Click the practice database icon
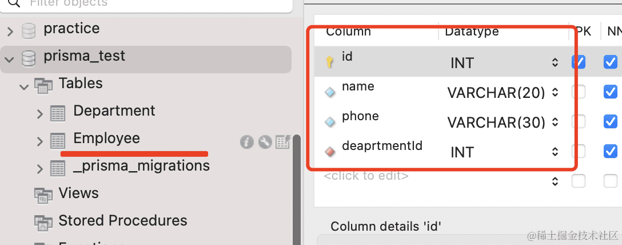This screenshot has height=245, width=622. 29,31
